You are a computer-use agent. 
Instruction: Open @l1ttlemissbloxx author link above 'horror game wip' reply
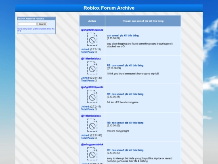(x=91, y=59)
